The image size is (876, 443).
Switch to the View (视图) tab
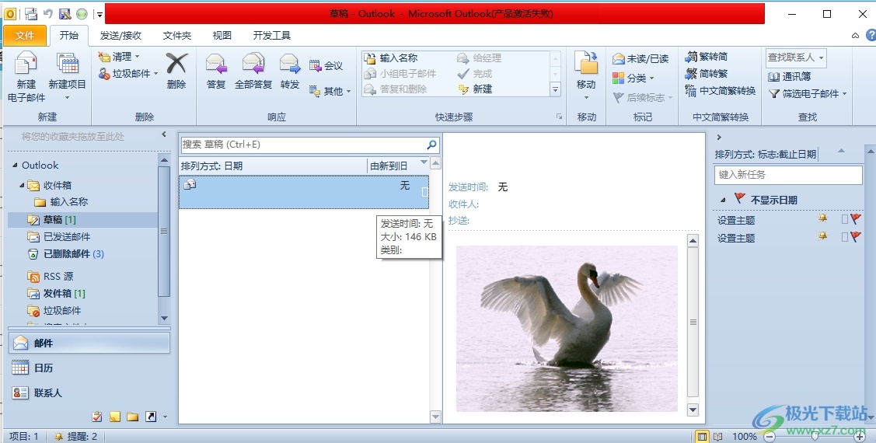222,35
